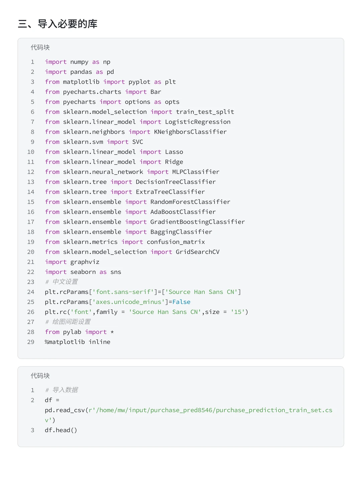Click the '%matplotlib inline' line
Viewport: 361px width, 481px height.
click(78, 342)
